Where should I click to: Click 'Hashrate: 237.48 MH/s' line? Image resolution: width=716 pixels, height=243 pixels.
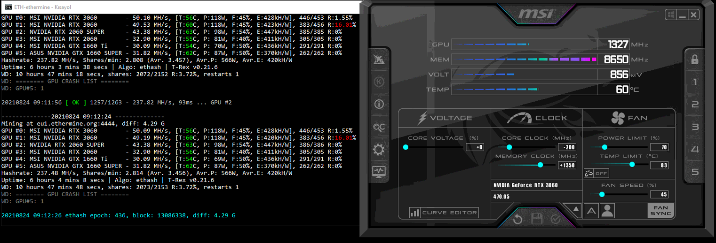(147, 173)
